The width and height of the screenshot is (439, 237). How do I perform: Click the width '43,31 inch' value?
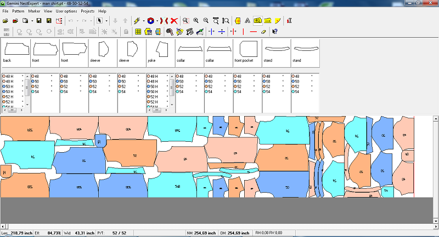point(83,233)
